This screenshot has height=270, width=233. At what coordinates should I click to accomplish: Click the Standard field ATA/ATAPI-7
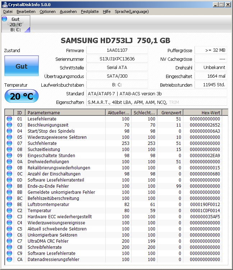click(x=157, y=93)
